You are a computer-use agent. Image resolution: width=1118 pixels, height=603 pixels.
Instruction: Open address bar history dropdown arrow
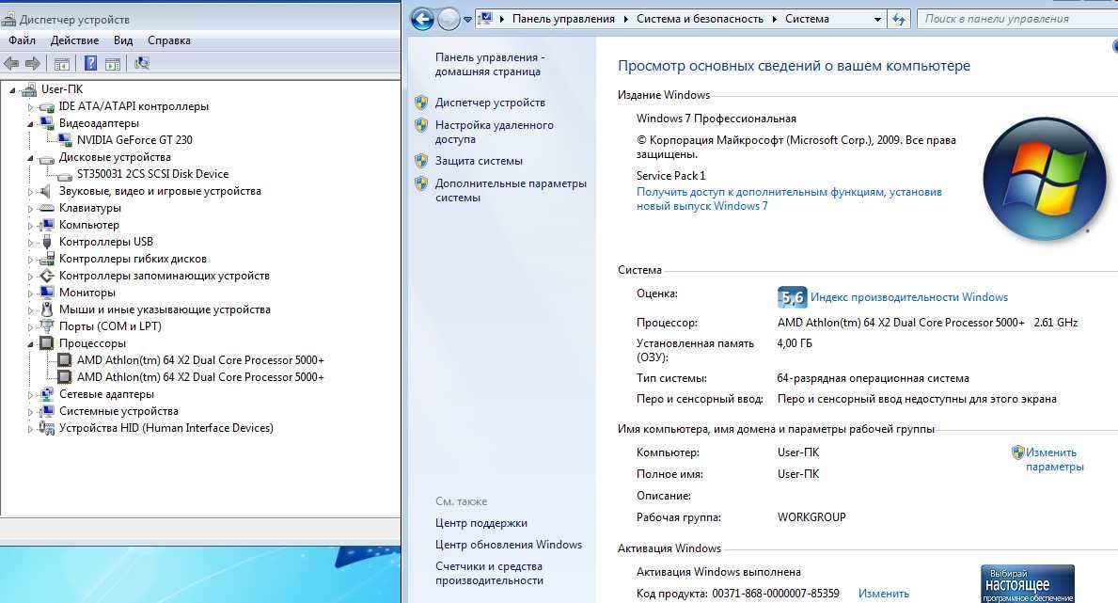pos(877,20)
